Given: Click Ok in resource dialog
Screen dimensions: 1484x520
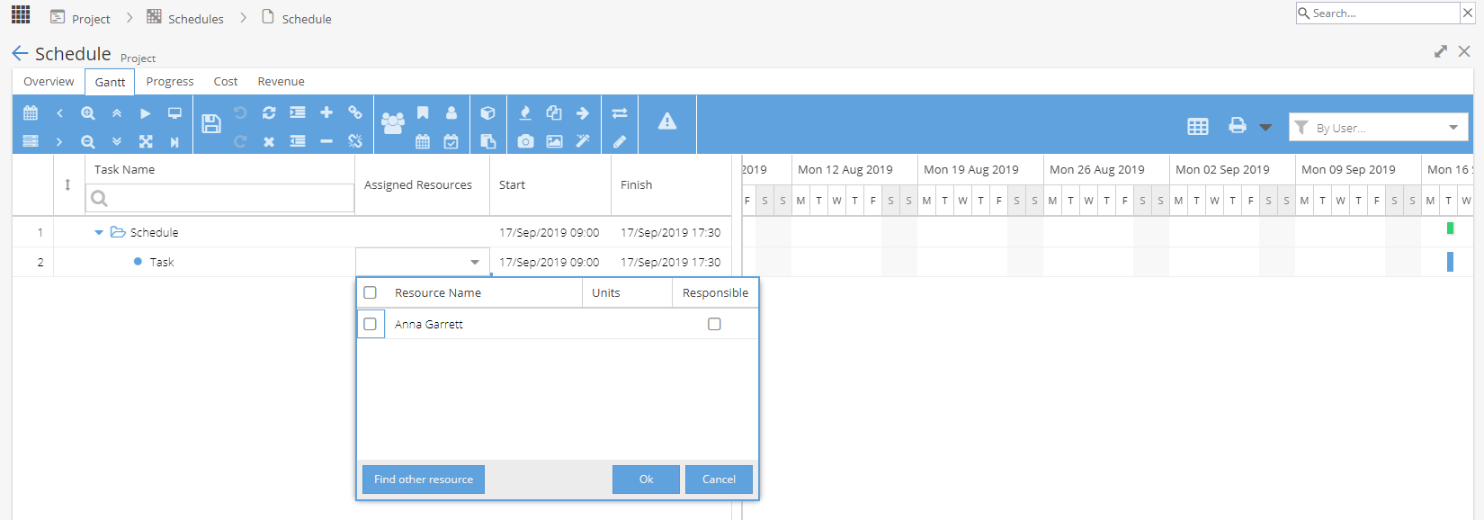Looking at the screenshot, I should tap(646, 480).
